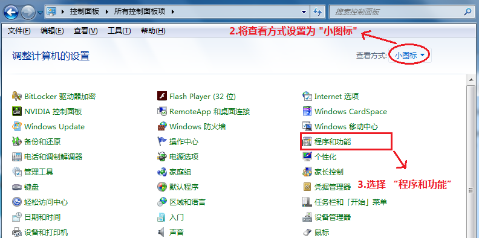Screen dimensions: 479x238
Task: Open the NVIDIA 控制面板 icon
Action: 17,111
